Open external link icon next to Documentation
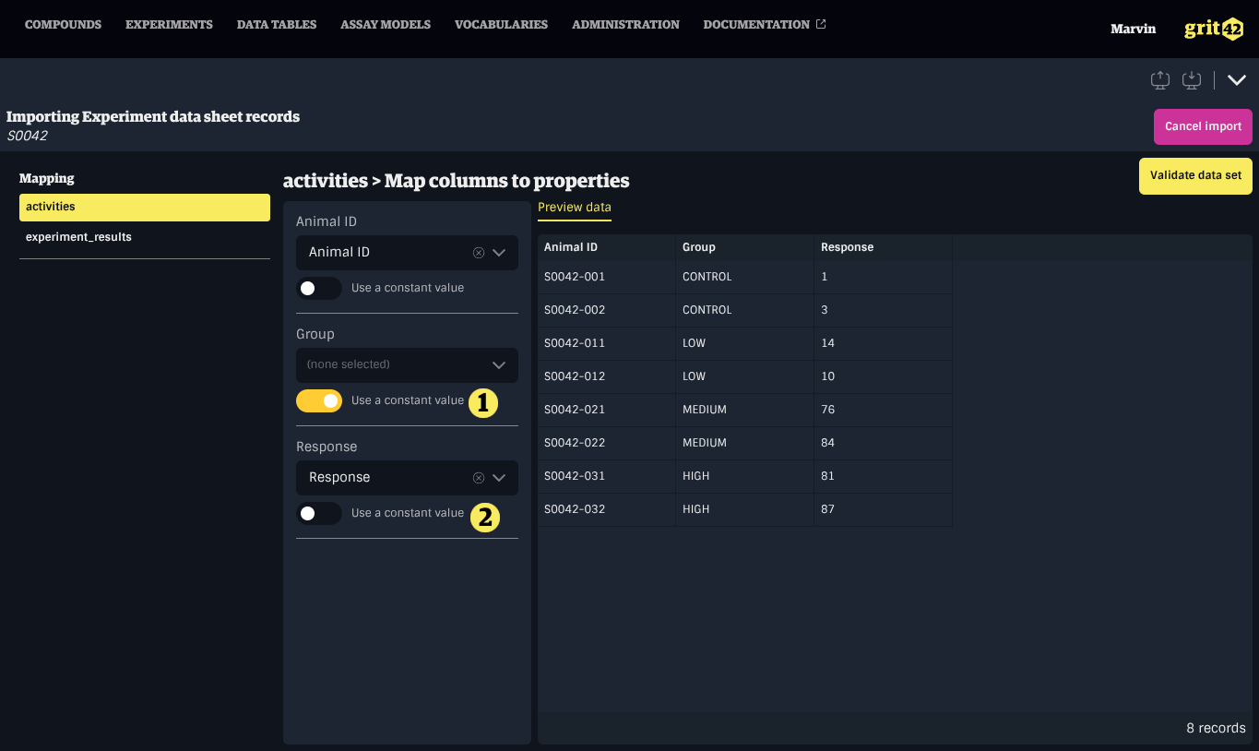Screen dimensions: 1259x751 (821, 24)
